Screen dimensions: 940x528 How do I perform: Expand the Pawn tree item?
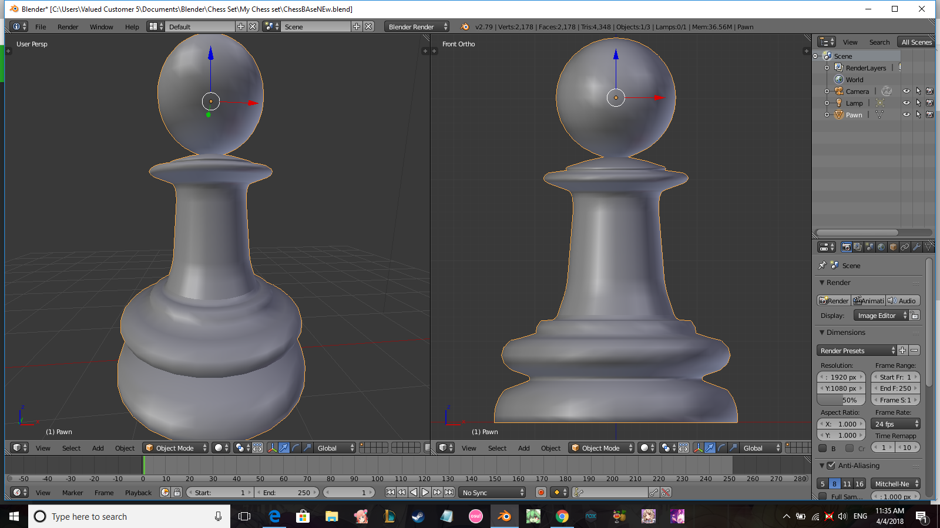pyautogui.click(x=827, y=114)
